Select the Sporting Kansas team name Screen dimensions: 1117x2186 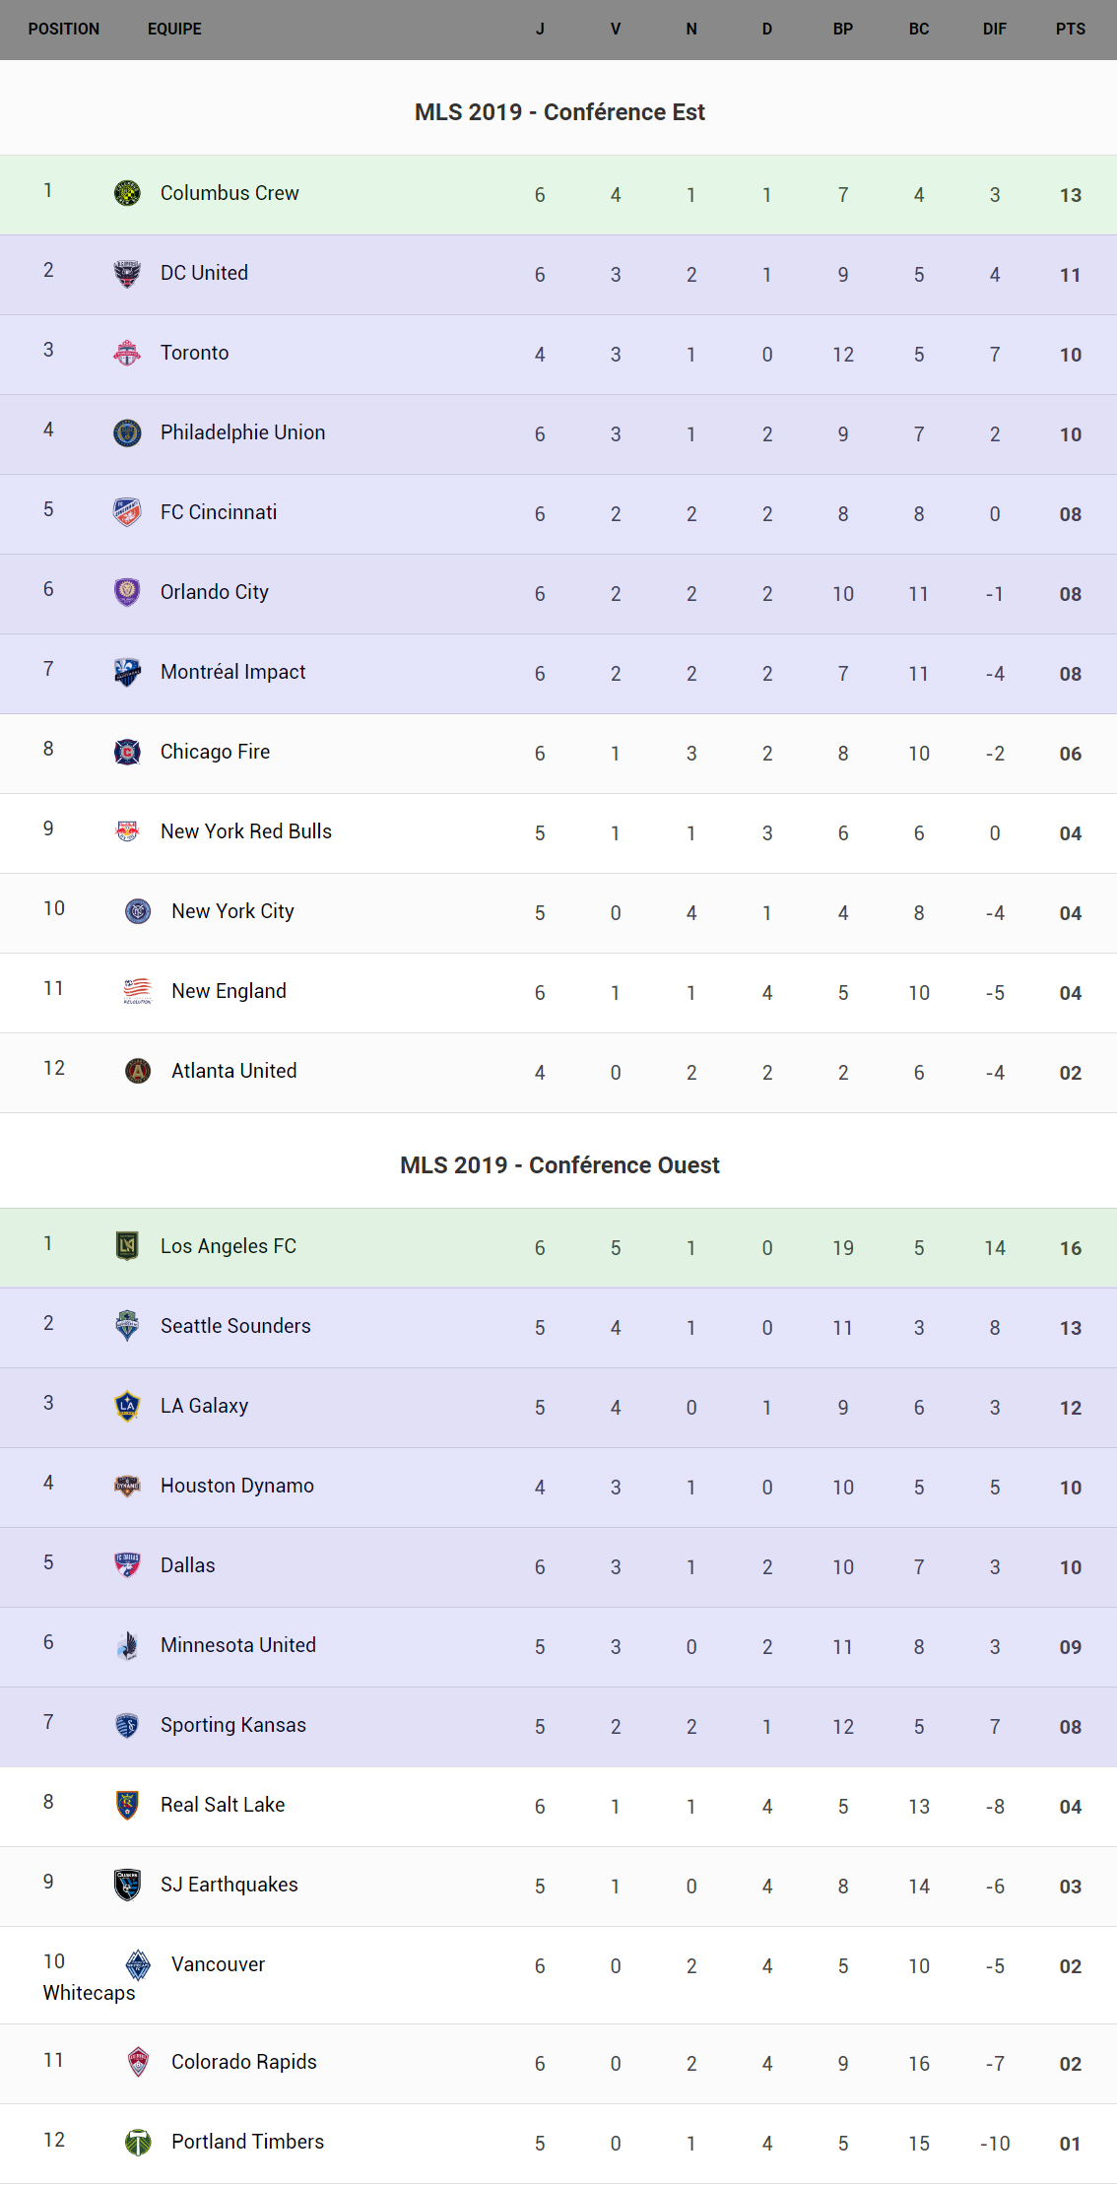(x=232, y=1725)
